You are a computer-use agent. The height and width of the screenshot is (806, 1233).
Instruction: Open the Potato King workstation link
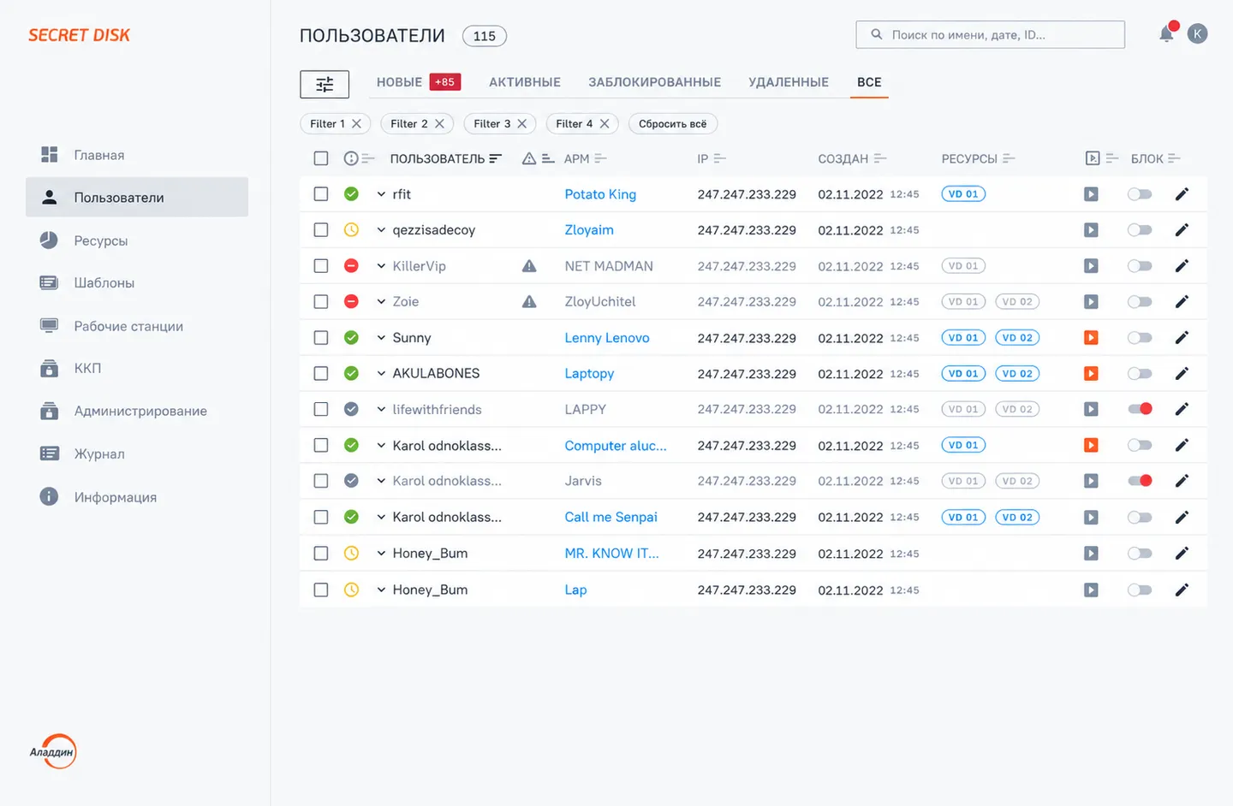click(600, 194)
